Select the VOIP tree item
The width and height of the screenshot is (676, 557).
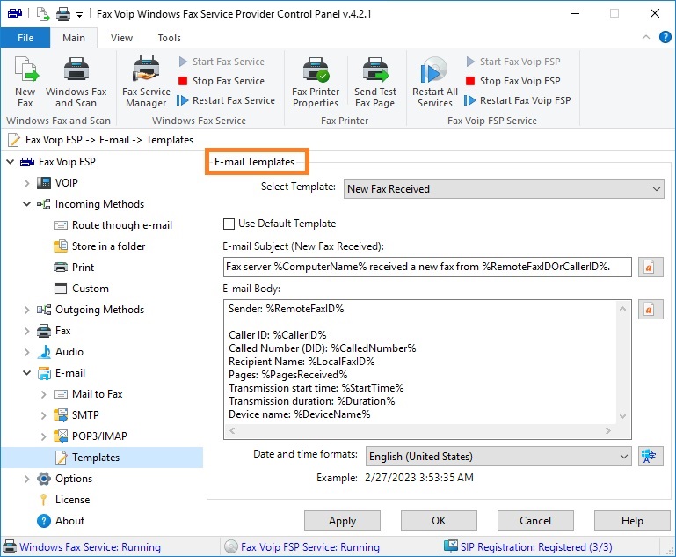point(57,183)
